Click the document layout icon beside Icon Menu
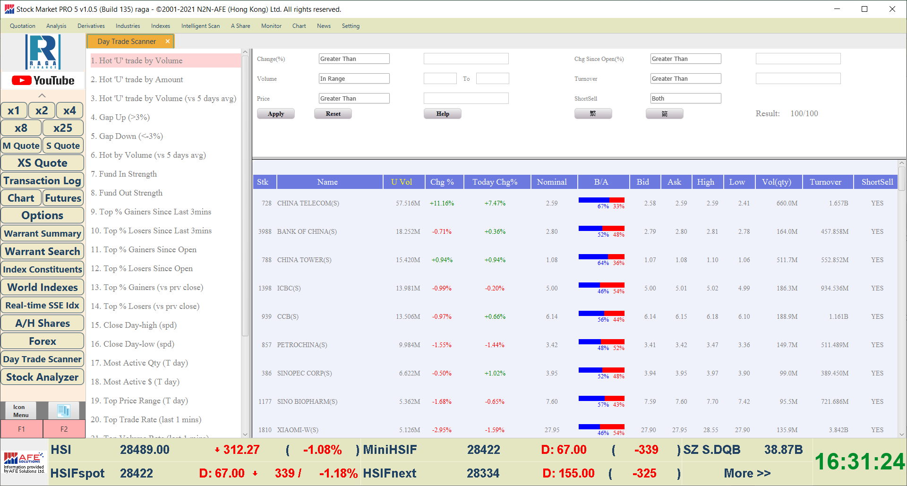Image resolution: width=907 pixels, height=486 pixels. pyautogui.click(x=64, y=410)
